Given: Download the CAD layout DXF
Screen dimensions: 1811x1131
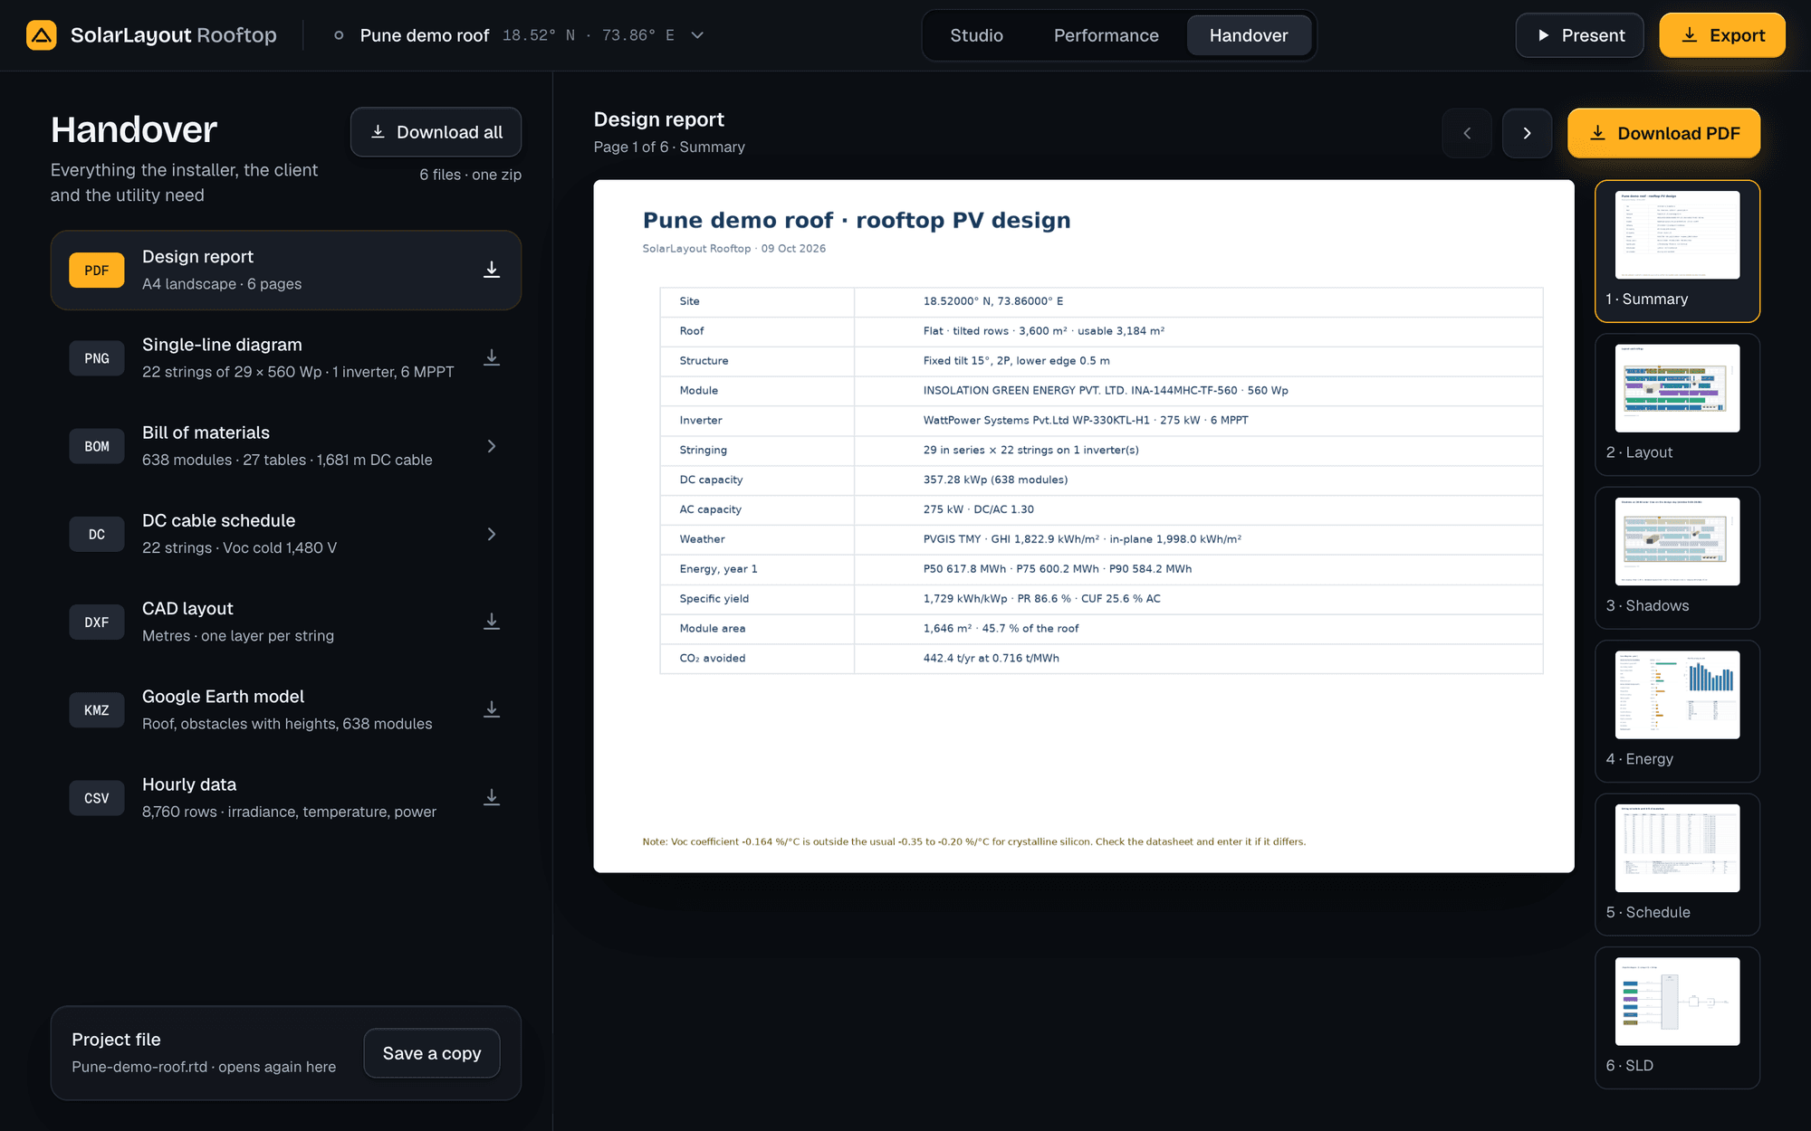Looking at the screenshot, I should 492,622.
